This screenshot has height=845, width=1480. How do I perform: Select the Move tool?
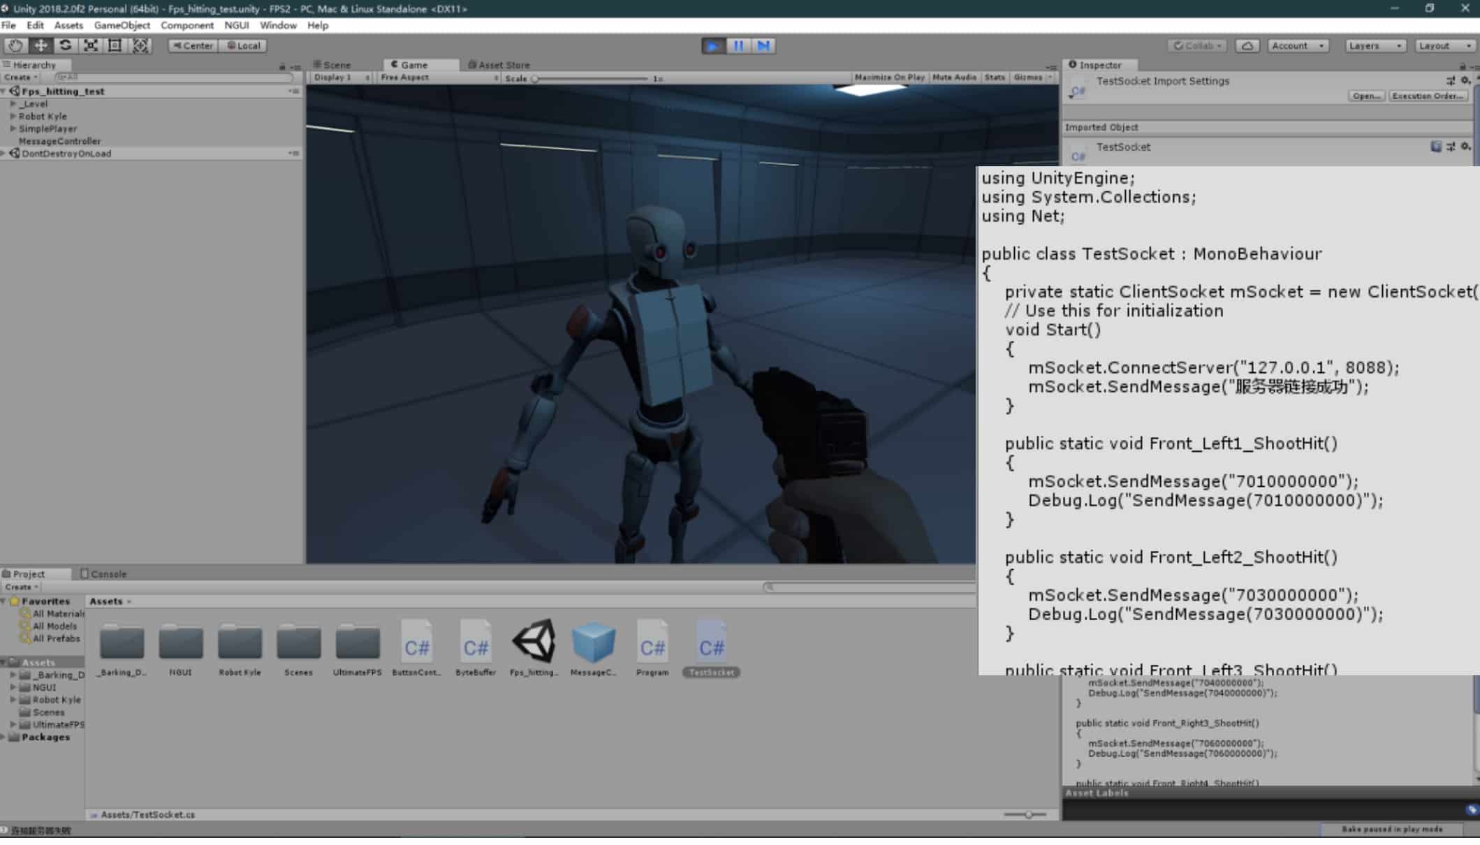(41, 45)
